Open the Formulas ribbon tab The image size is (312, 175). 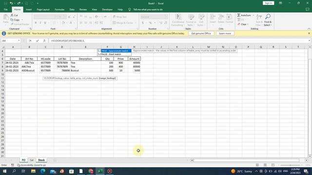click(x=59, y=9)
